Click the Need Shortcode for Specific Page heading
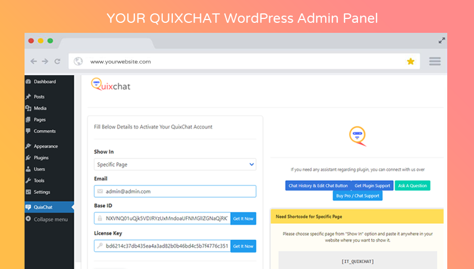This screenshot has width=474, height=269. coord(309,217)
